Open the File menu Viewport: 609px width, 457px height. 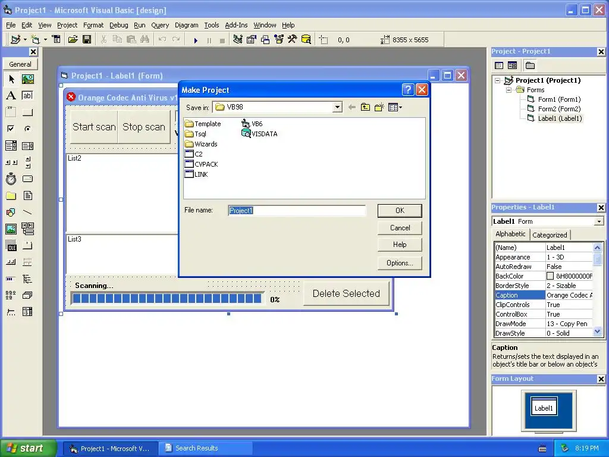click(x=11, y=25)
